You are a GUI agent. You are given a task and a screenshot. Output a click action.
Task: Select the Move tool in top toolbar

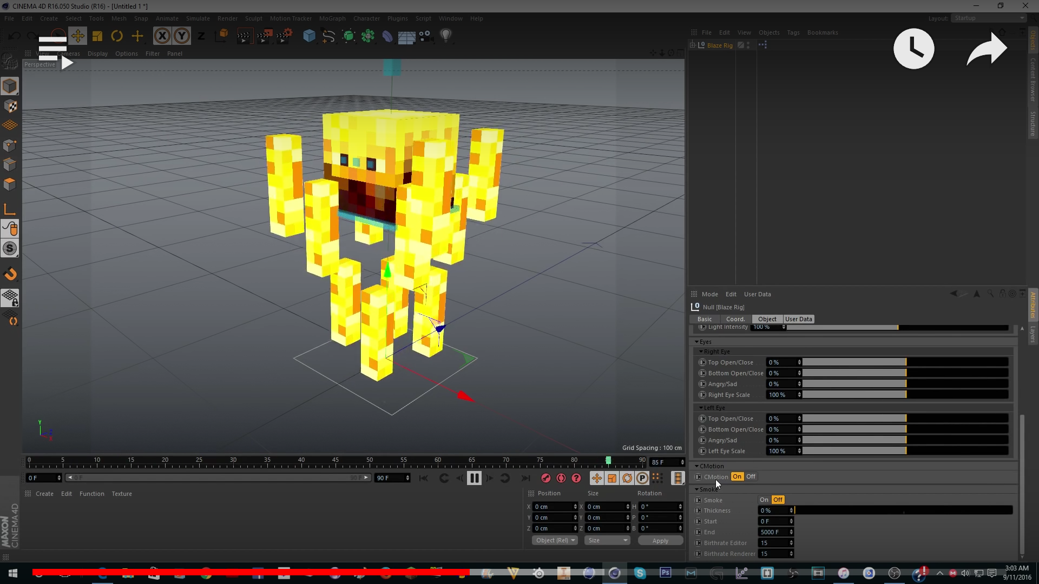coord(77,36)
